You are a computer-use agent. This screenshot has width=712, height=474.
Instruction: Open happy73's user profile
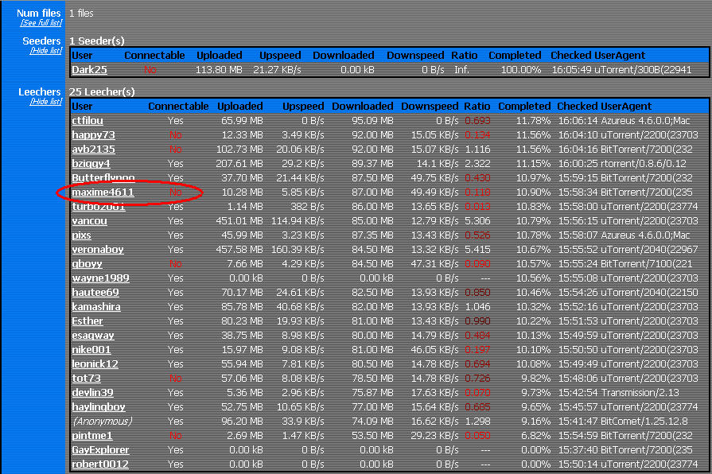pos(93,135)
